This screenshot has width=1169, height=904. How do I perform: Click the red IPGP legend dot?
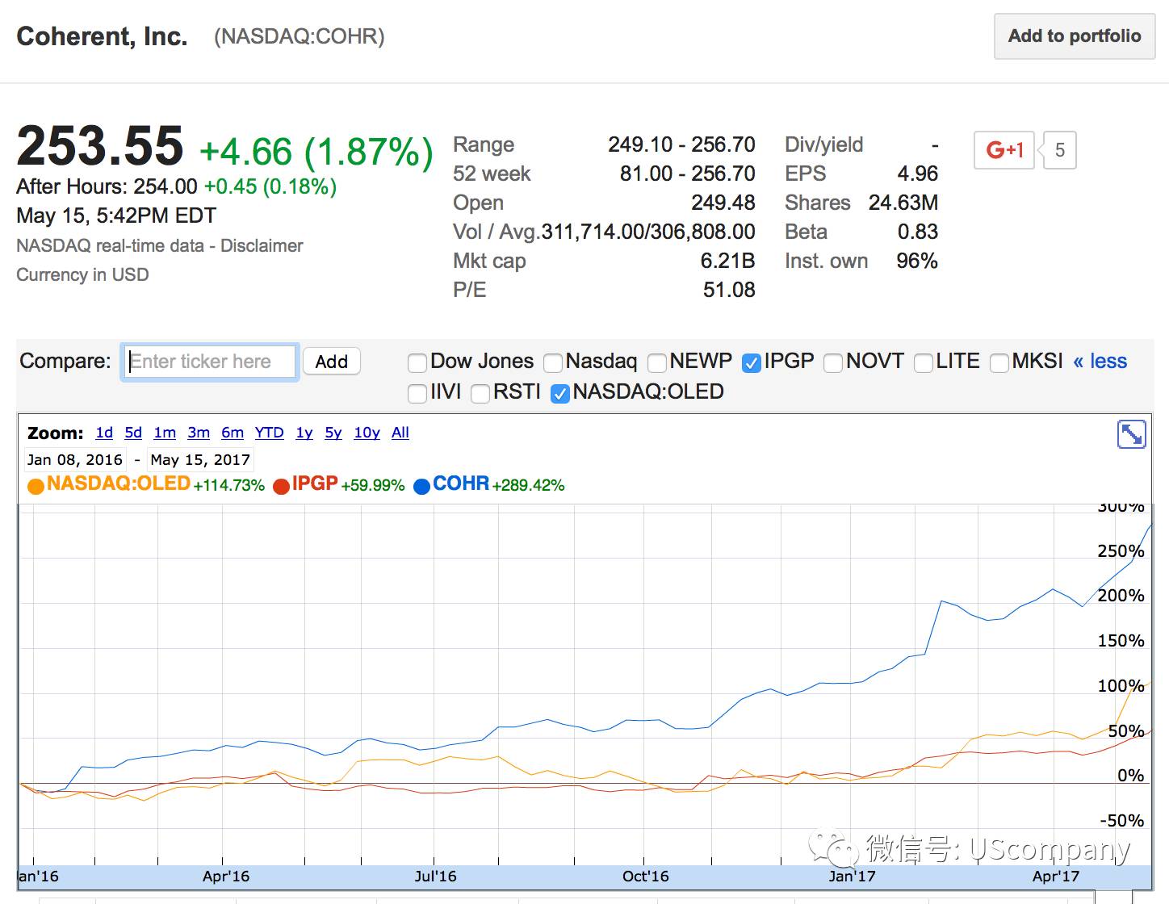281,487
